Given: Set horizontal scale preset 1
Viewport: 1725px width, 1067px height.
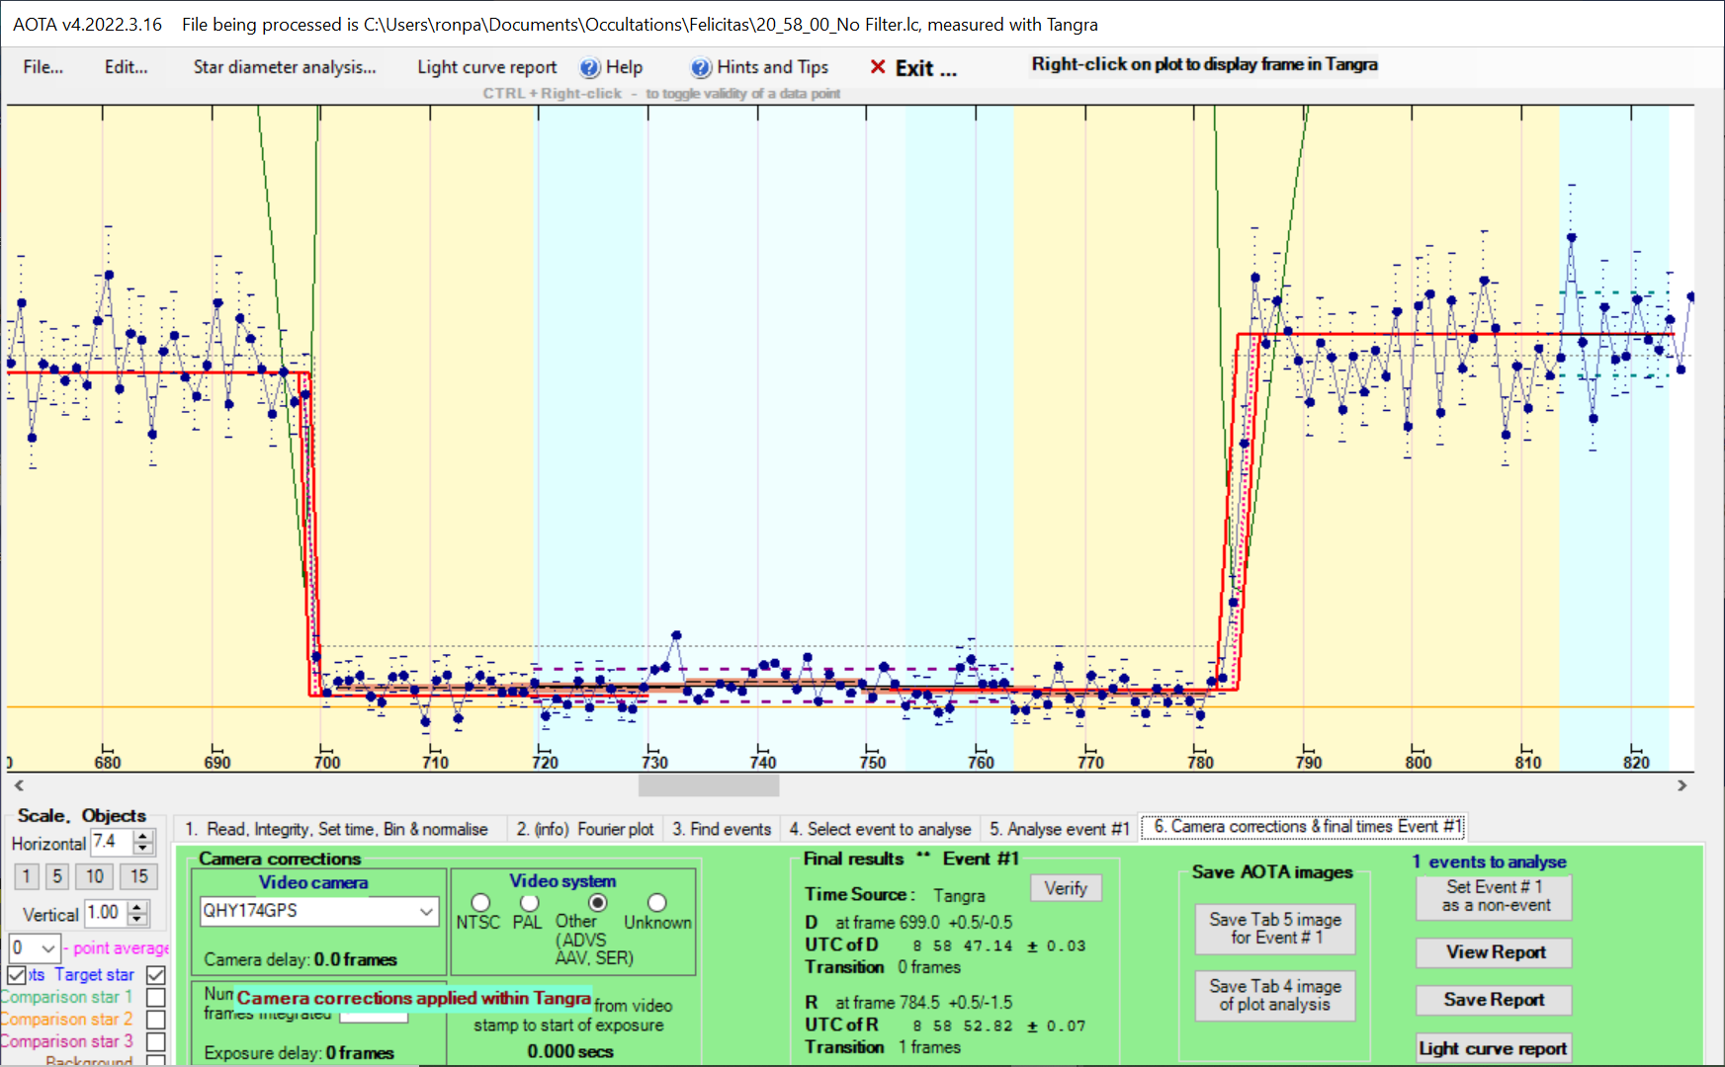Looking at the screenshot, I should click(x=27, y=876).
